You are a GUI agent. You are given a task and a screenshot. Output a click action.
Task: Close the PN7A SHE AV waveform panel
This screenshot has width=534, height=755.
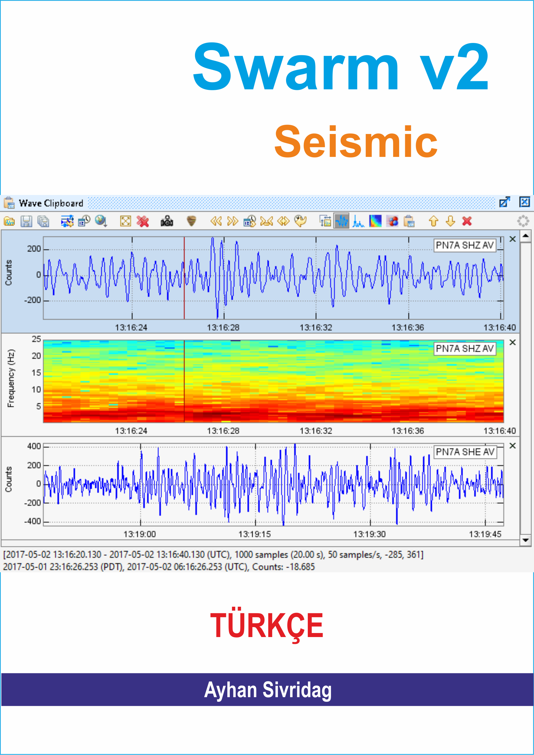click(513, 446)
